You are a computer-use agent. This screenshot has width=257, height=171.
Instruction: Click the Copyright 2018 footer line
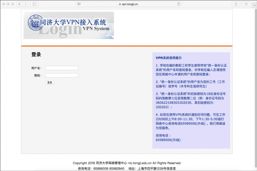click(127, 163)
